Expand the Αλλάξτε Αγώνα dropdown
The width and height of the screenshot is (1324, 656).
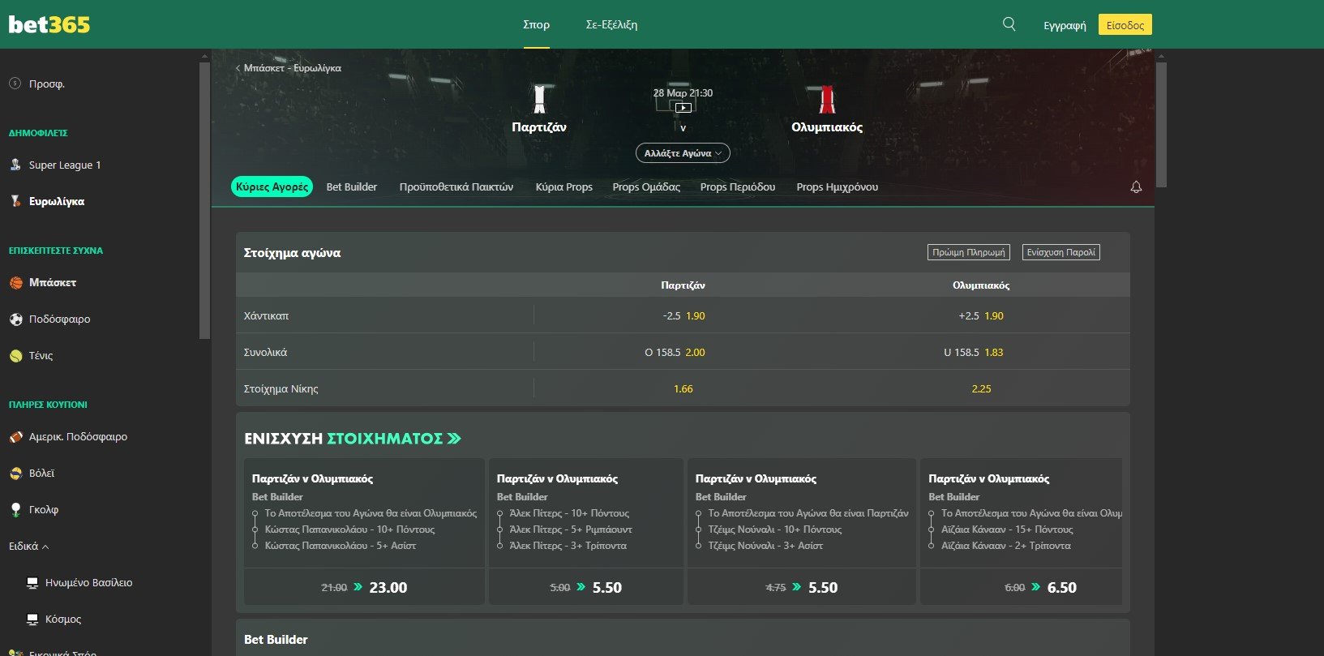click(x=683, y=153)
